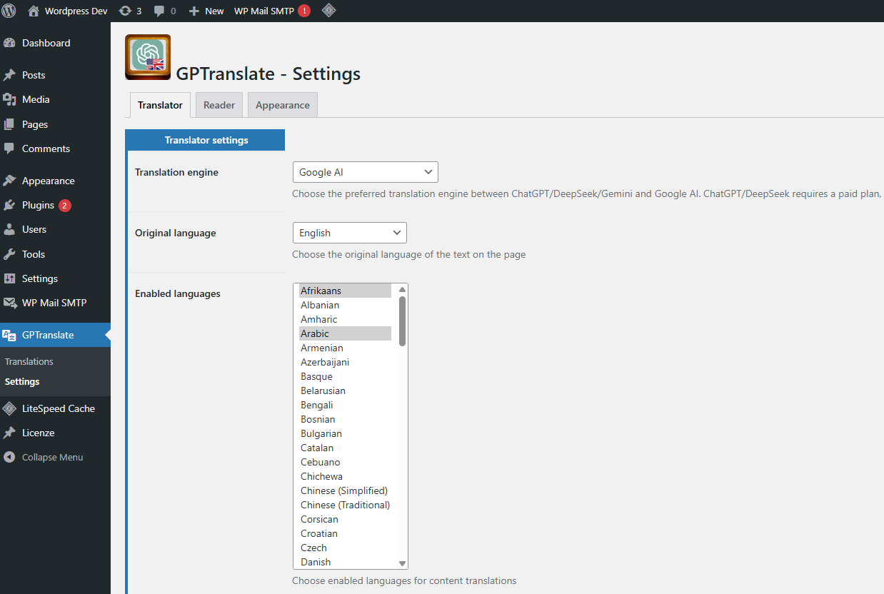Screen dimensions: 884x594
Task: Open the GPTranslate Settings submenu item
Action: tap(22, 381)
